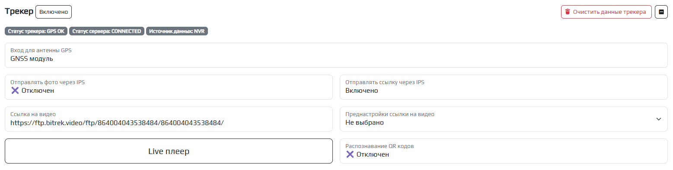Open the Преднастройки ссылки на видео dropdown
Screen dimensions: 673x170
(x=504, y=119)
